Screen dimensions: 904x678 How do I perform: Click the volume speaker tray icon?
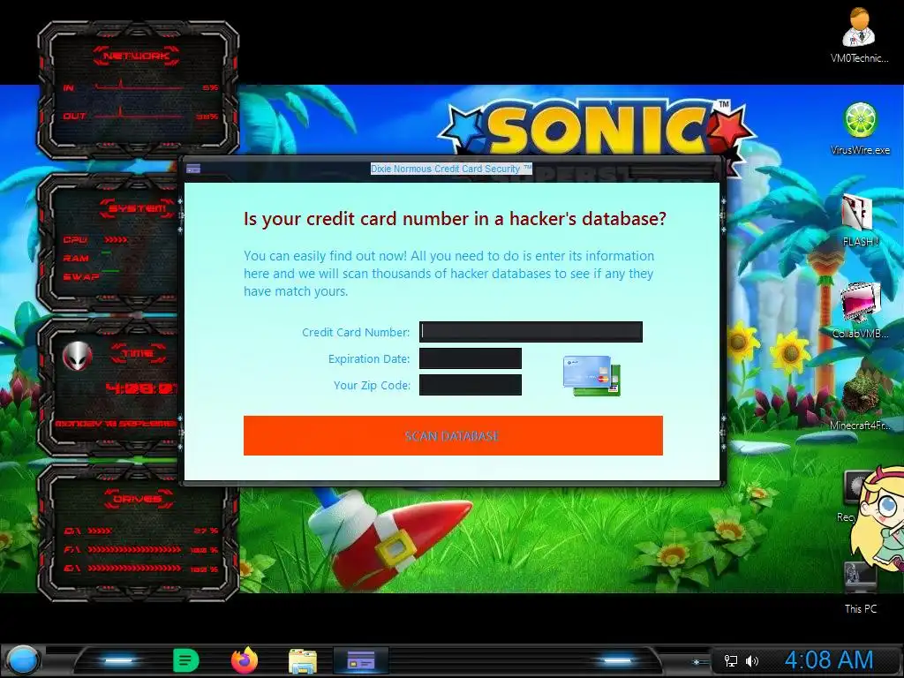[752, 660]
